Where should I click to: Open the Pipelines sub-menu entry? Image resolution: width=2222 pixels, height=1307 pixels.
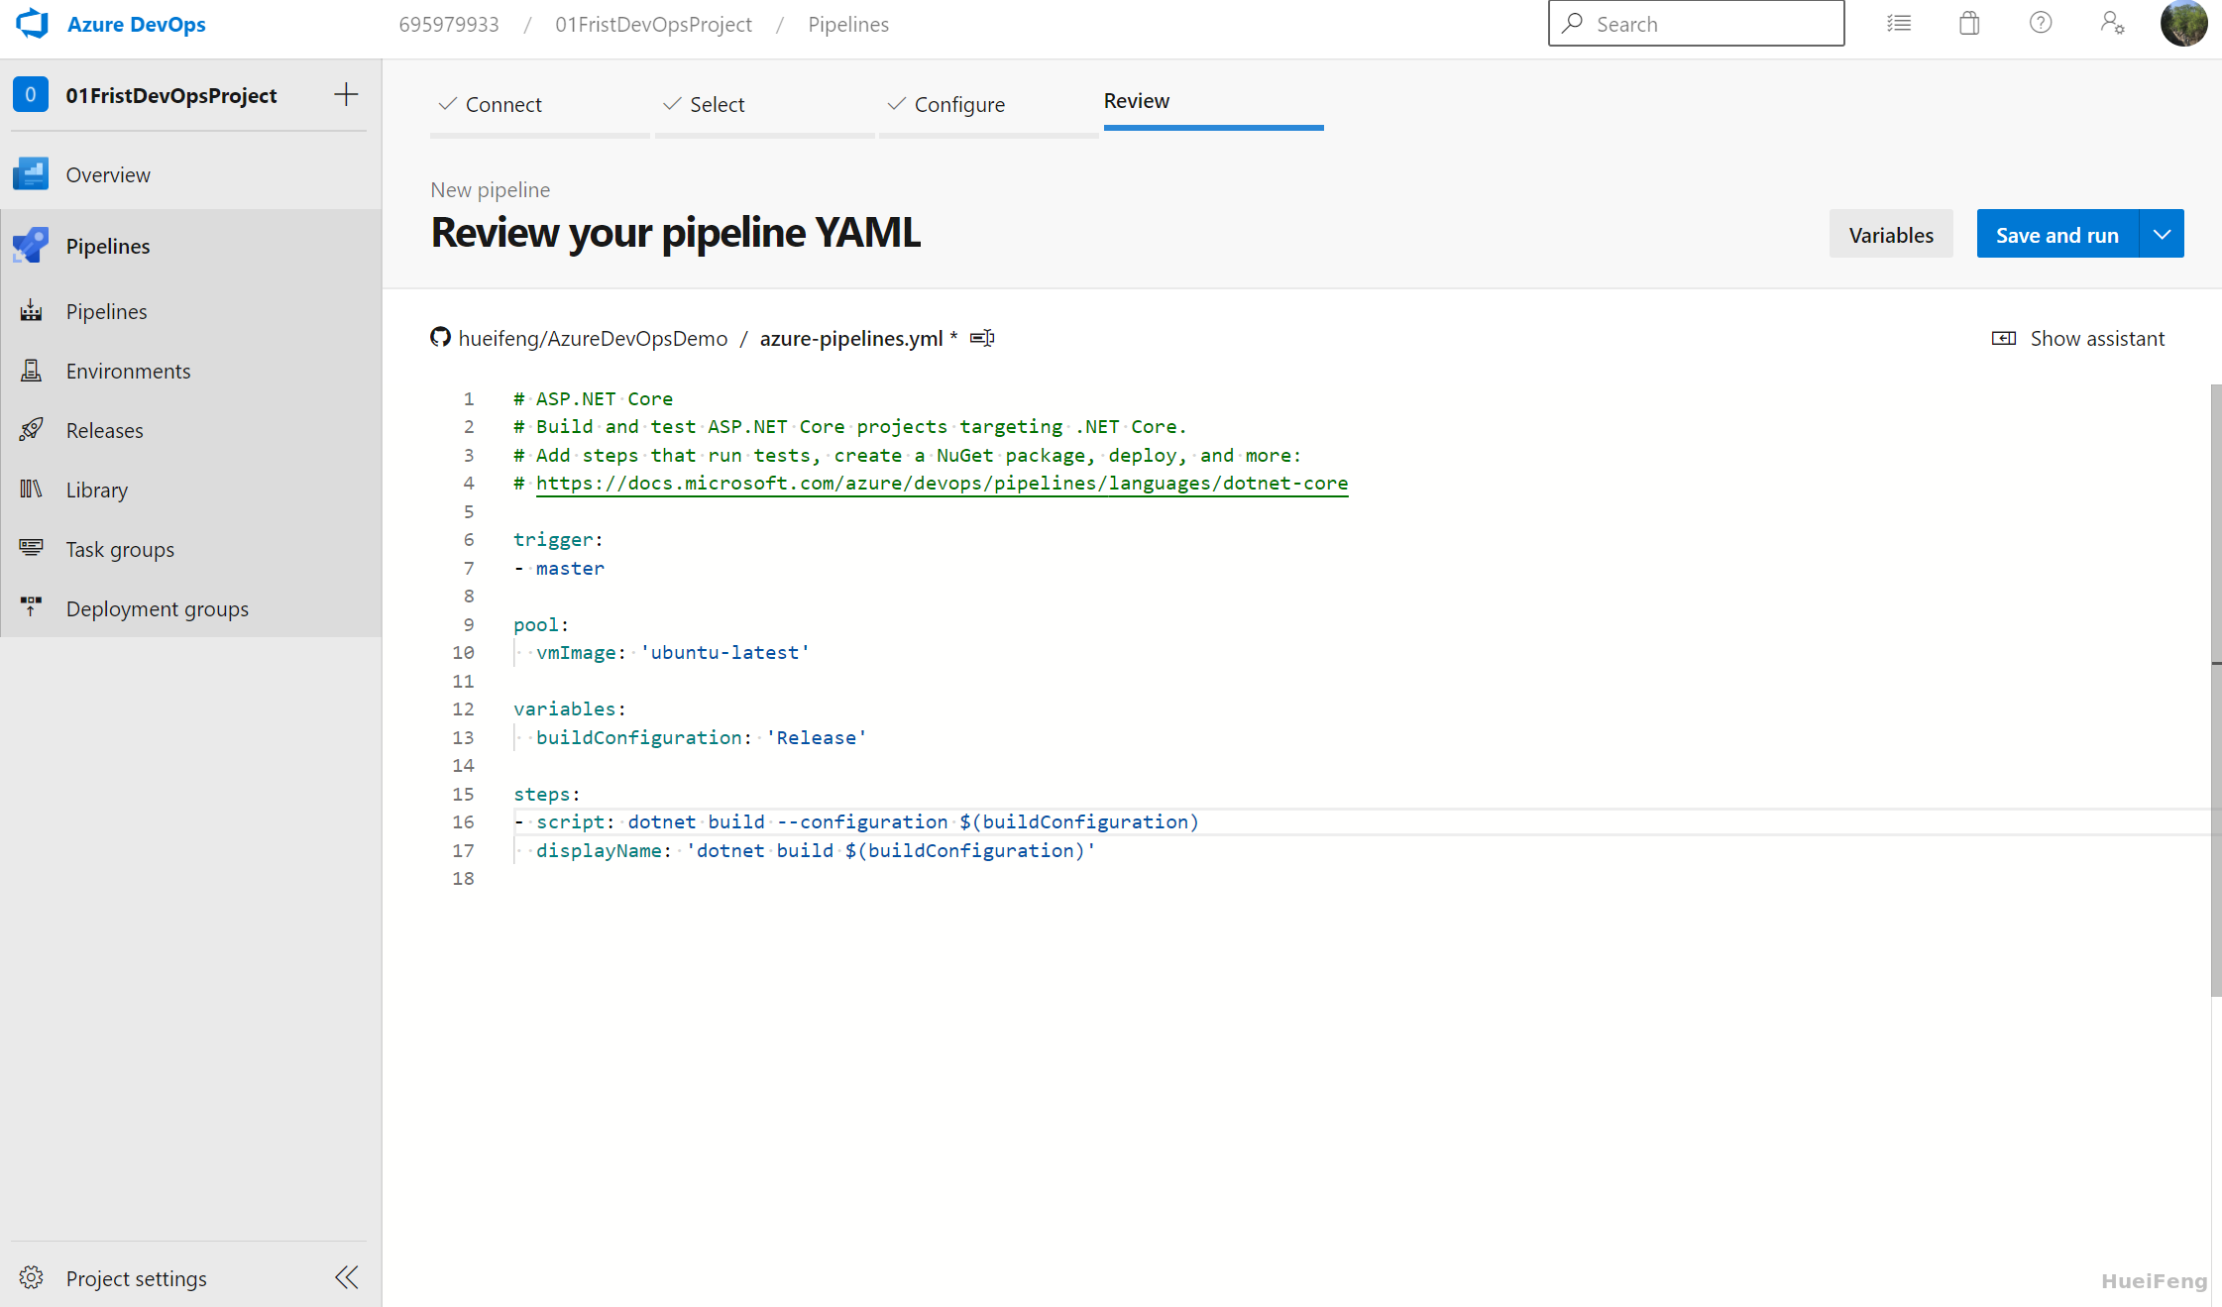coord(191,311)
